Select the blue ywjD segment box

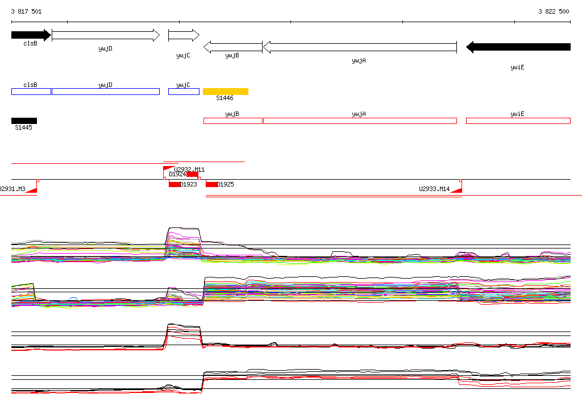coord(106,92)
